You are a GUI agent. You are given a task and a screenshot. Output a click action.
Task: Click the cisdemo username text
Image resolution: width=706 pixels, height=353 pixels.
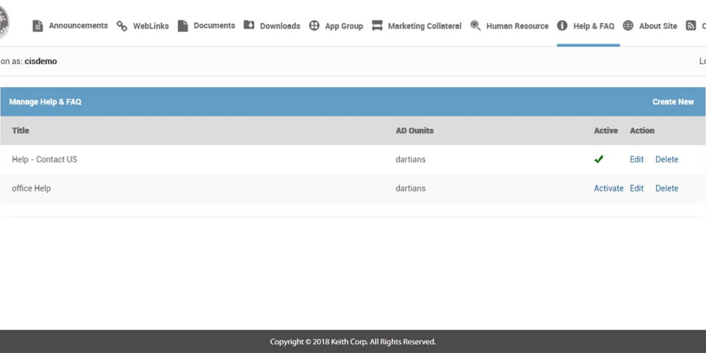pos(41,61)
